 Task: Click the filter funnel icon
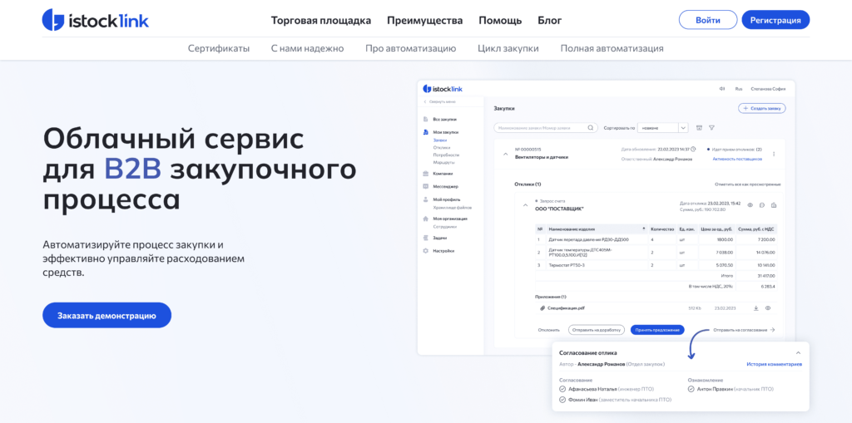pos(711,128)
